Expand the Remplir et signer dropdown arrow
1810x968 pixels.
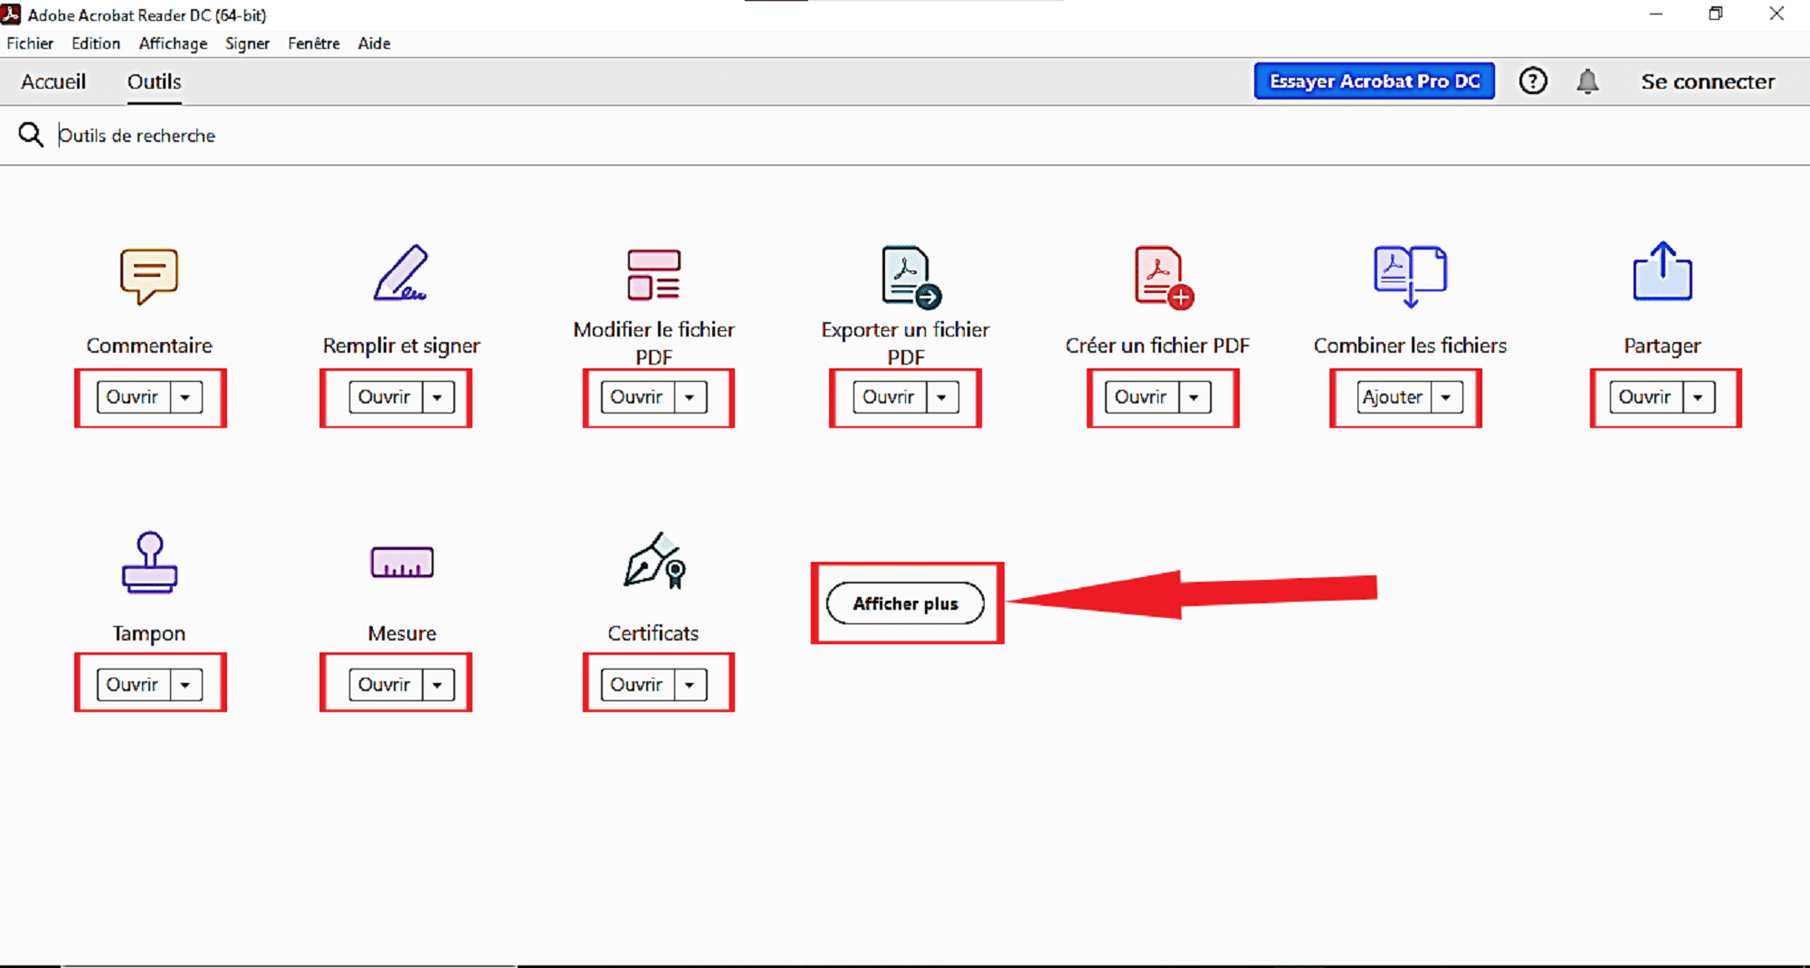tap(438, 397)
